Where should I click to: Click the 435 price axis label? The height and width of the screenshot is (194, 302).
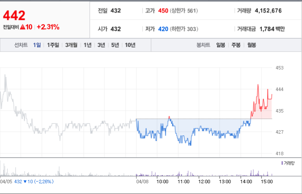pyautogui.click(x=280, y=111)
